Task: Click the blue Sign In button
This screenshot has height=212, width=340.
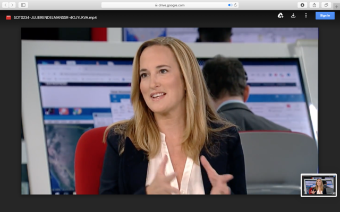Action: click(x=325, y=16)
